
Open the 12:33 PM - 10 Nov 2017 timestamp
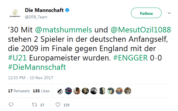tap(30, 78)
